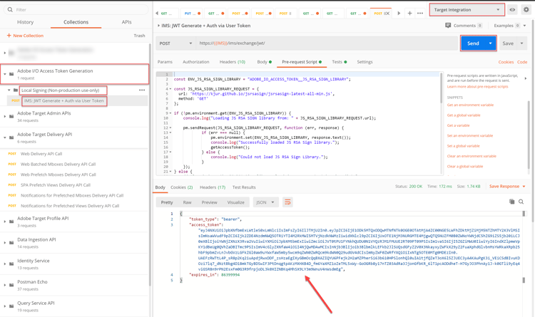Collapse the Adobe I/O Access Token Generation collection
Image resolution: width=535 pixels, height=317 pixels.
[5, 74]
